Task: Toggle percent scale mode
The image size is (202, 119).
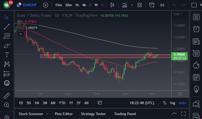Action: 164,103
